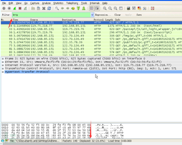Open the display filter history dropdown
The width and height of the screenshot is (182, 145).
92,15
